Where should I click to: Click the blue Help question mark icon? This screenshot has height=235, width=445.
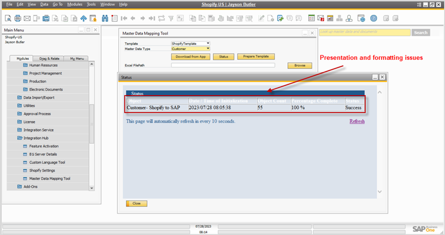tap(373, 19)
